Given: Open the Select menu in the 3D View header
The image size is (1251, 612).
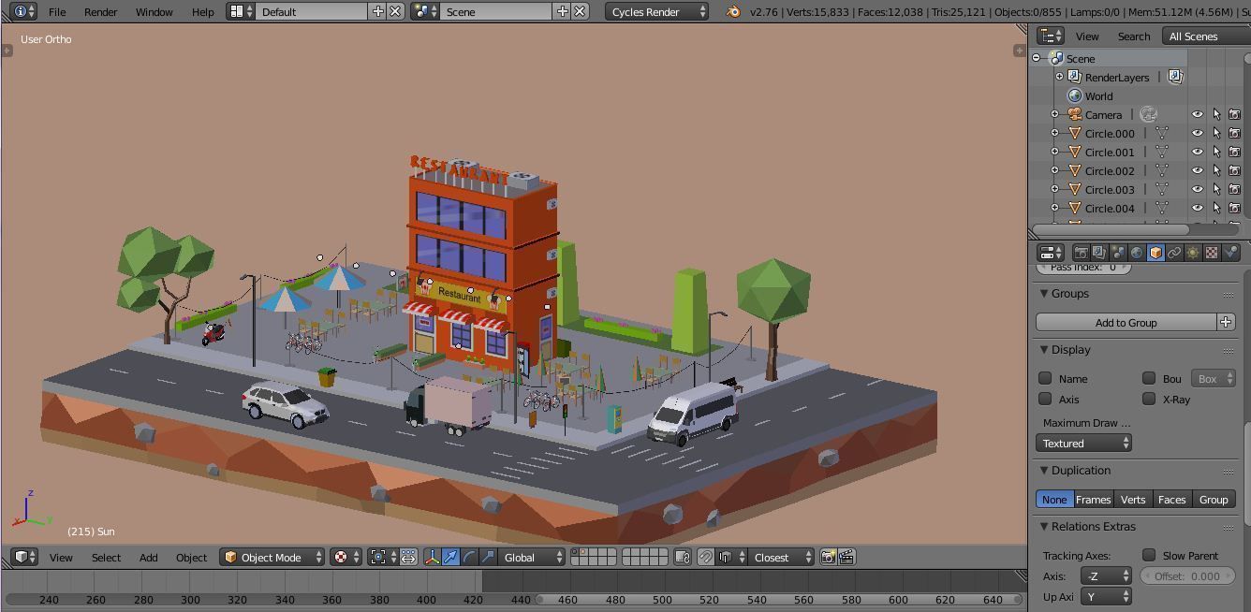Looking at the screenshot, I should click(x=106, y=557).
